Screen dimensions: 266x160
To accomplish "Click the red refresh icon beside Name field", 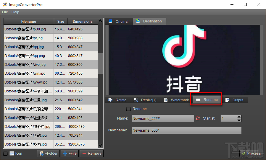I will 198,118.
